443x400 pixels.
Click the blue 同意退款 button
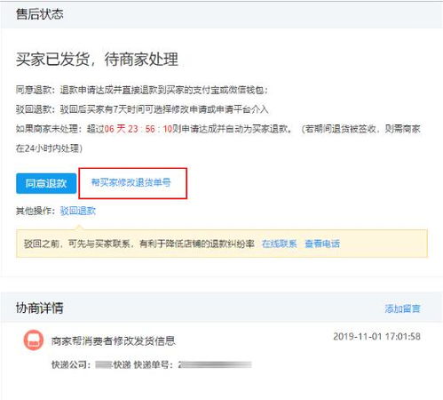46,183
